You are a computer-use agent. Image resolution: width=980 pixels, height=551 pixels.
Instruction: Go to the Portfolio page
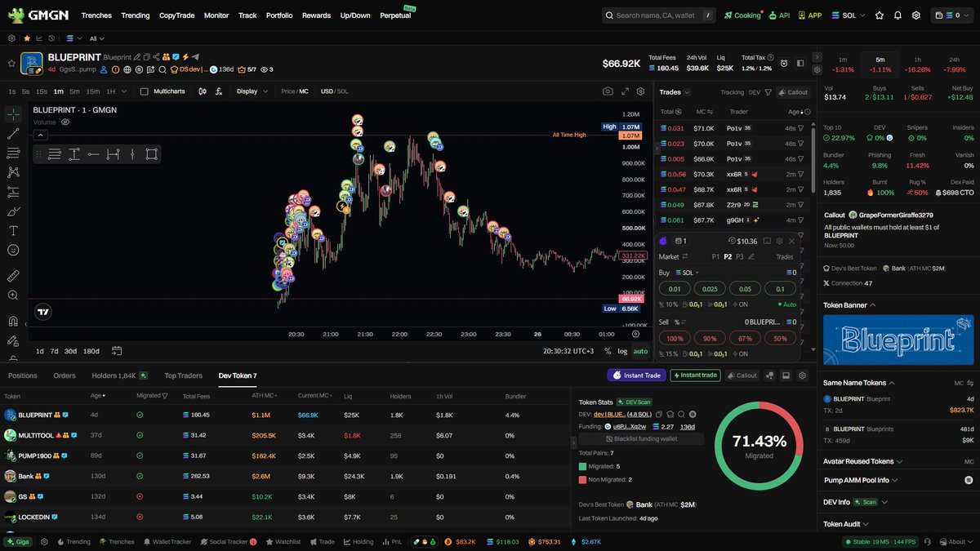[279, 16]
